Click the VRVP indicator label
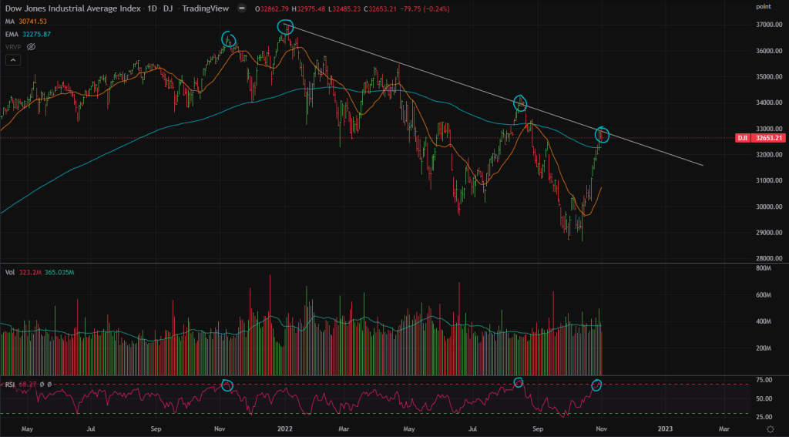 pyautogui.click(x=13, y=47)
